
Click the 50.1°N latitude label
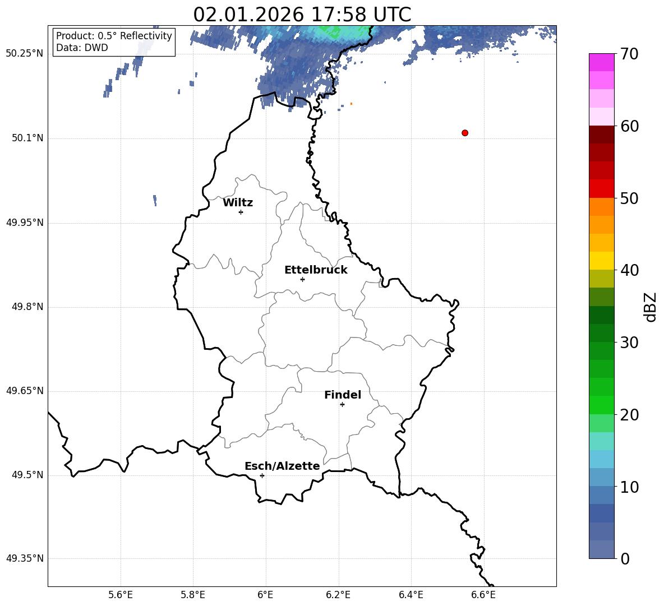pyautogui.click(x=27, y=138)
